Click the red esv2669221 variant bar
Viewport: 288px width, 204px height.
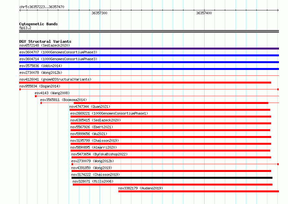171,117
